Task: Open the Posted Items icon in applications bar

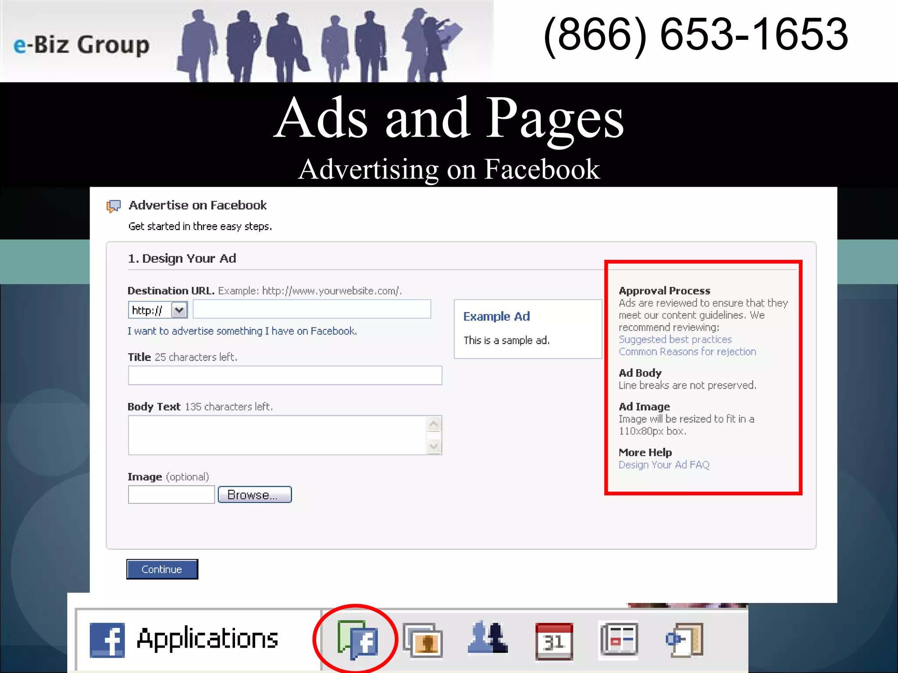Action: coord(684,640)
